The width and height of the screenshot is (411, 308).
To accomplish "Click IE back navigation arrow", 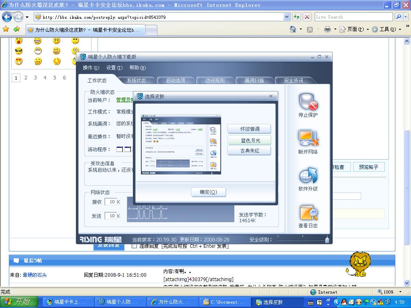I will pos(7,17).
